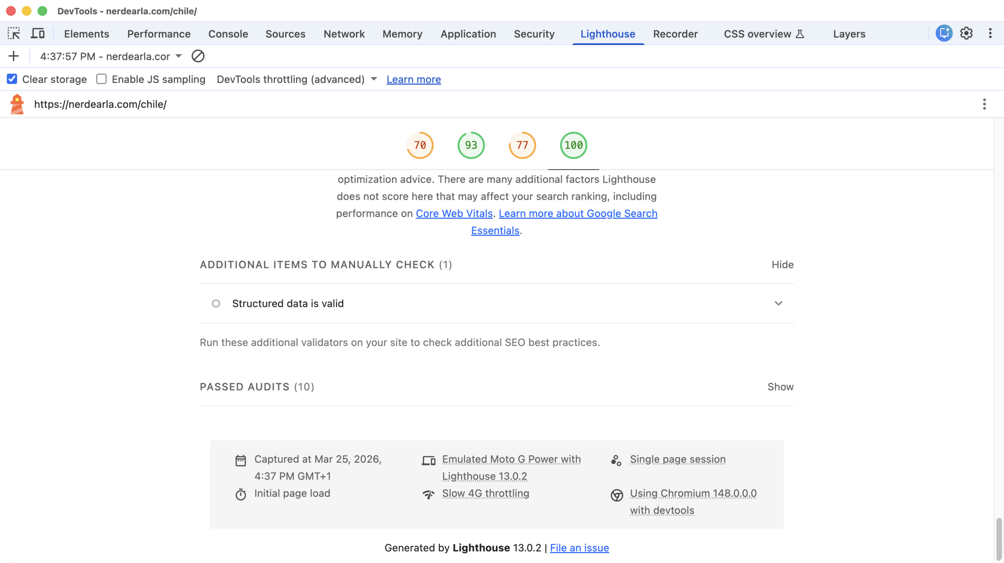Open the Core Web Vitals link

tap(454, 214)
